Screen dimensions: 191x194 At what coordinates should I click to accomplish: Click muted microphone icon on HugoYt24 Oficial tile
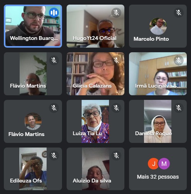[116, 13]
